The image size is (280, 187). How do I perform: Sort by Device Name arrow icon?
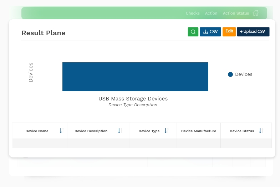pos(62,131)
